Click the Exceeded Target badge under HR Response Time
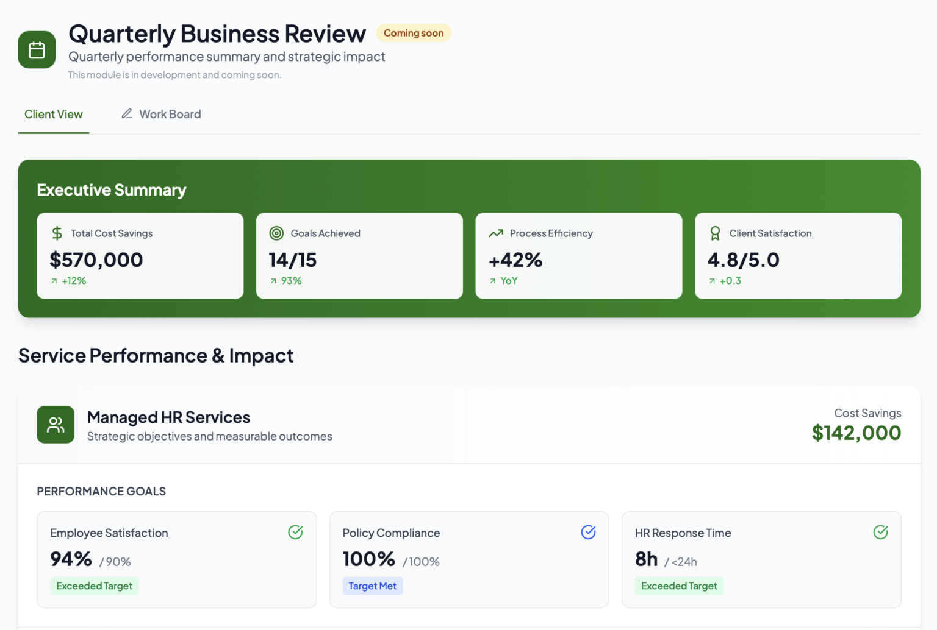This screenshot has height=630, width=937. (680, 586)
